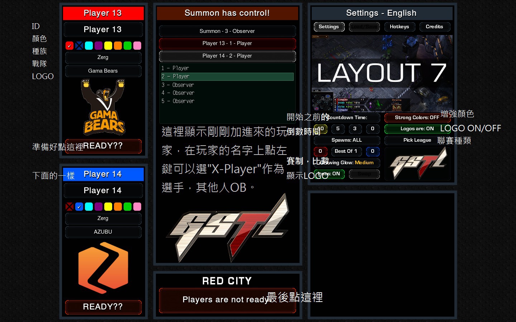Click the Gama Bears team logo
Viewport: 516px width, 322px height.
[103, 107]
